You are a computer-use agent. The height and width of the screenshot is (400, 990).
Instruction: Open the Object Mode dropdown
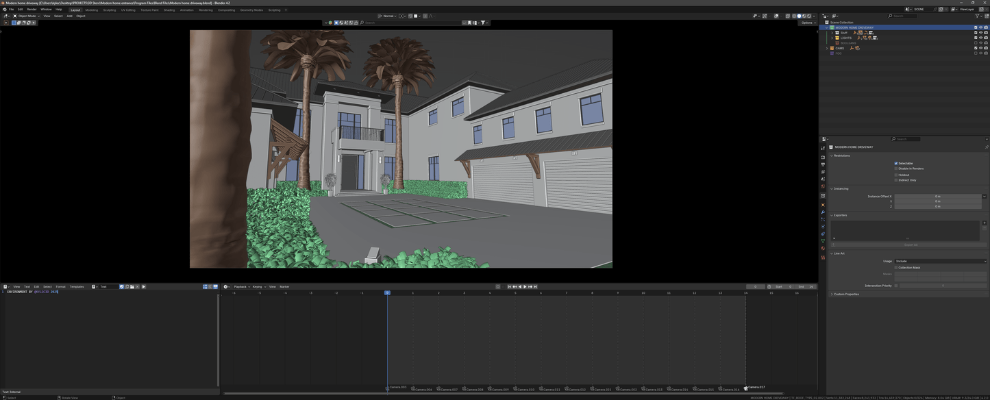(26, 16)
